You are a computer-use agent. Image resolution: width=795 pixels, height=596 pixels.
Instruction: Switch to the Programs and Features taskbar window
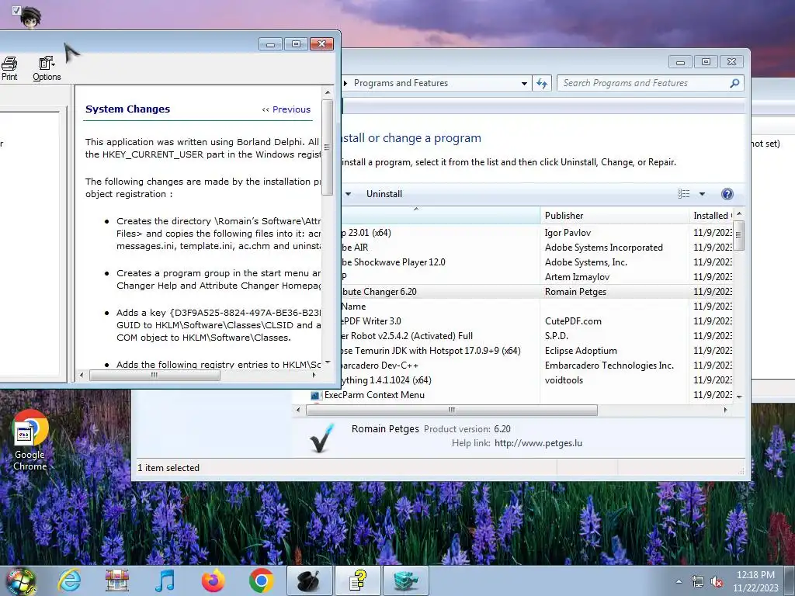(405, 580)
